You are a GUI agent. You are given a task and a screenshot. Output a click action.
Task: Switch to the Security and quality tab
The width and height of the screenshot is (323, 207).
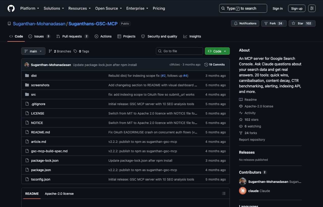tap(159, 36)
